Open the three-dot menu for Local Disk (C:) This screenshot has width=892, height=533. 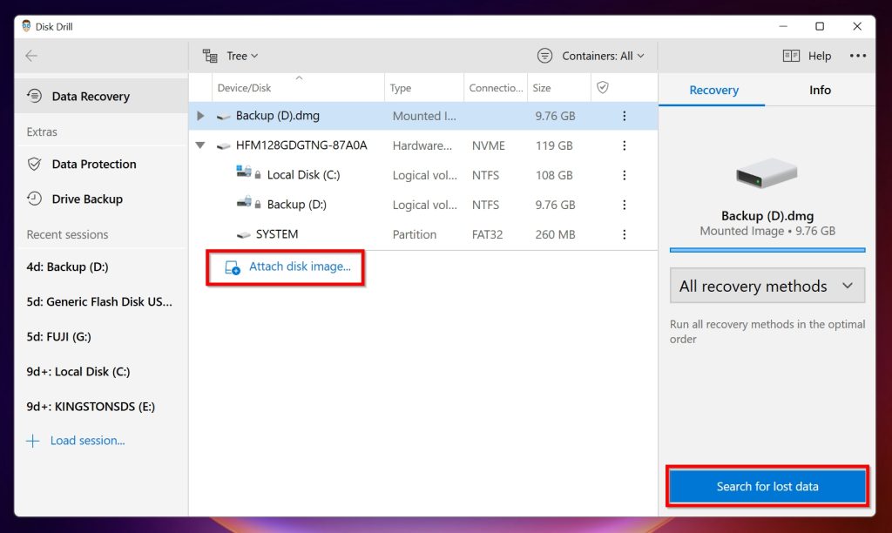(625, 175)
